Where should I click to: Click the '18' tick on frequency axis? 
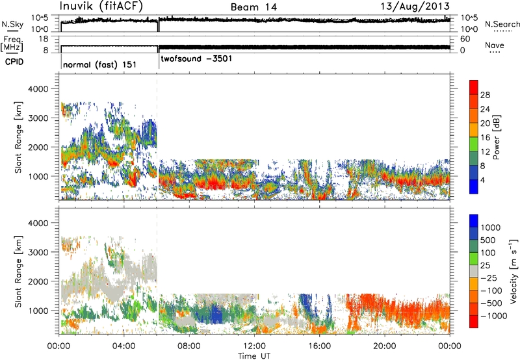[x=44, y=39]
